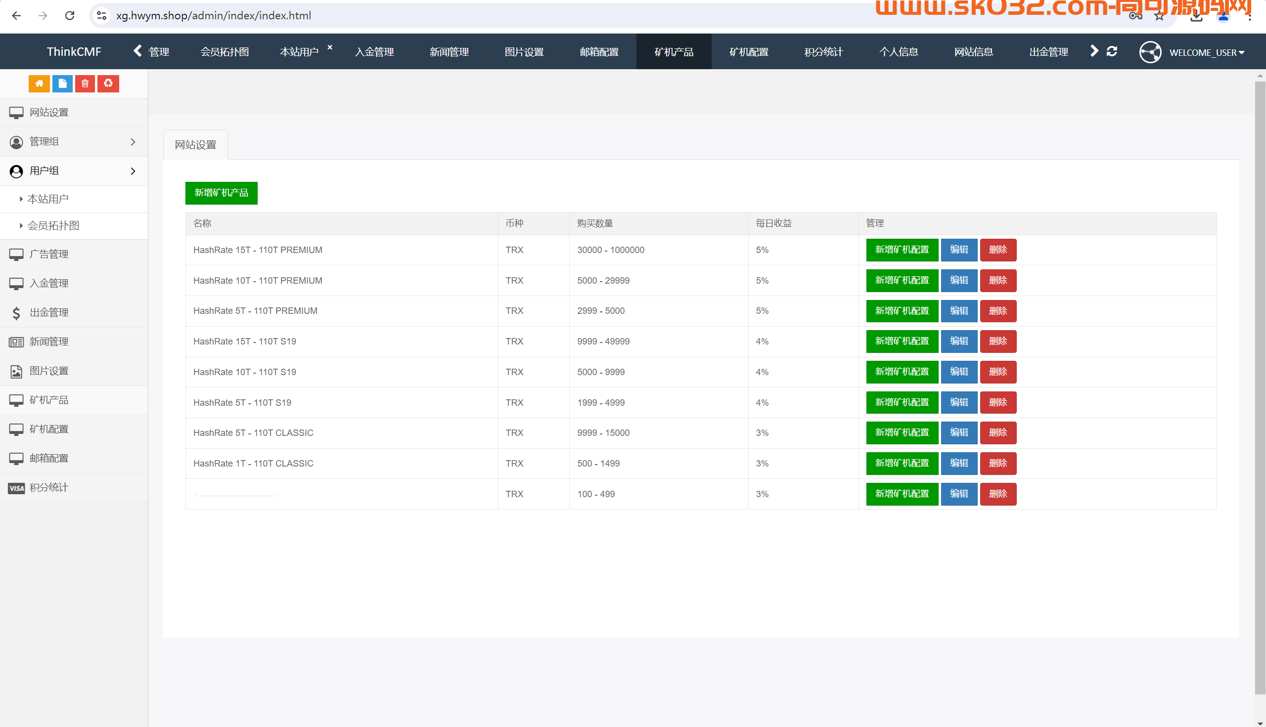Click the 矿机配置 sidebar icon

click(16, 428)
